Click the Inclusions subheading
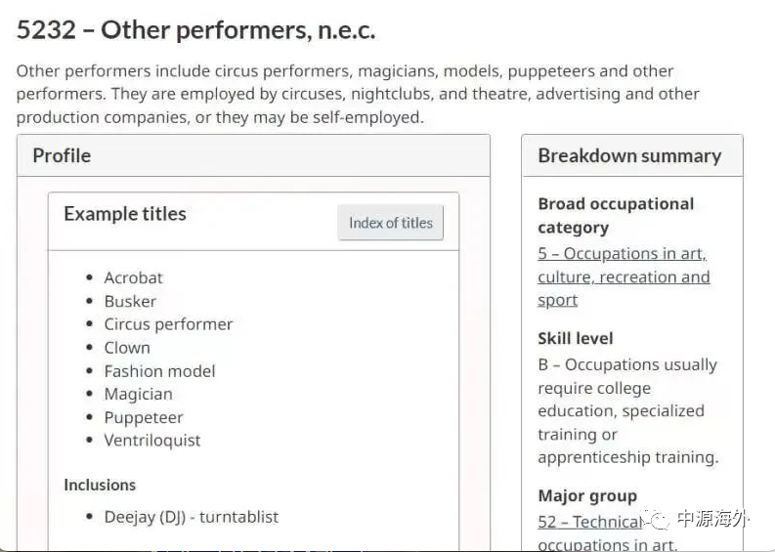The height and width of the screenshot is (552, 775). pos(100,485)
